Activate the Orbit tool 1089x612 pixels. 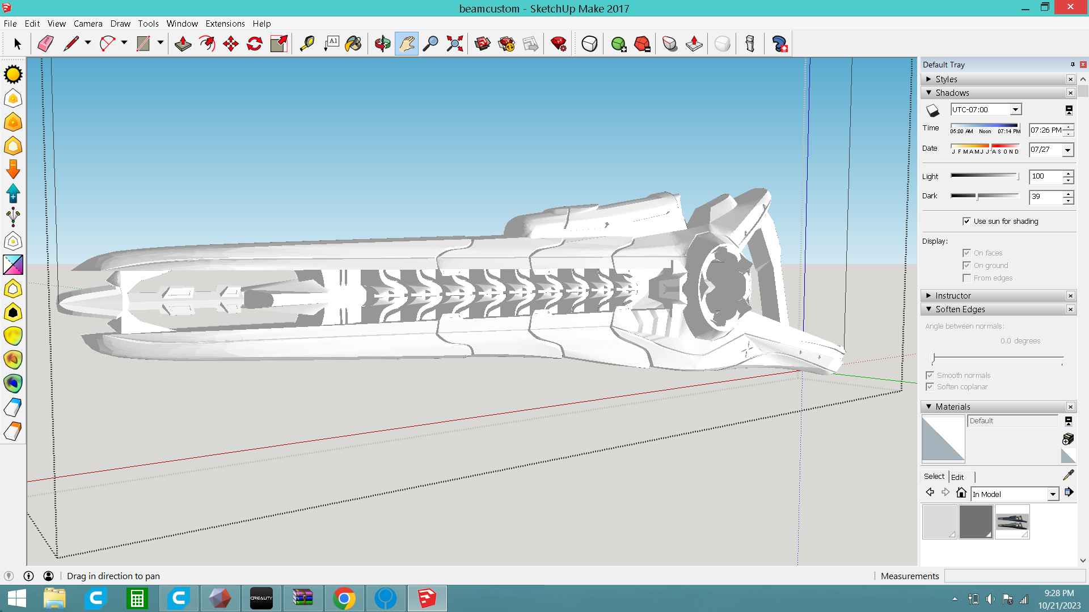[382, 44]
